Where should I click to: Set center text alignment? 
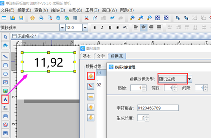pyautogui.click(x=144, y=28)
